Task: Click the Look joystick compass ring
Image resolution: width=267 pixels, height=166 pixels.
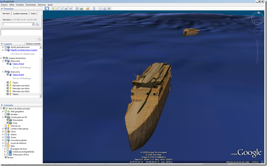Action: (257, 19)
